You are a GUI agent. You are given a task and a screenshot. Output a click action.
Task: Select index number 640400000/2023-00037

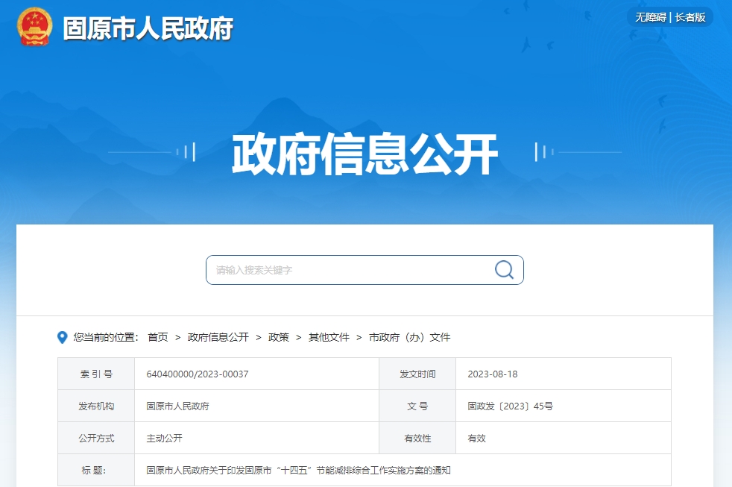198,374
